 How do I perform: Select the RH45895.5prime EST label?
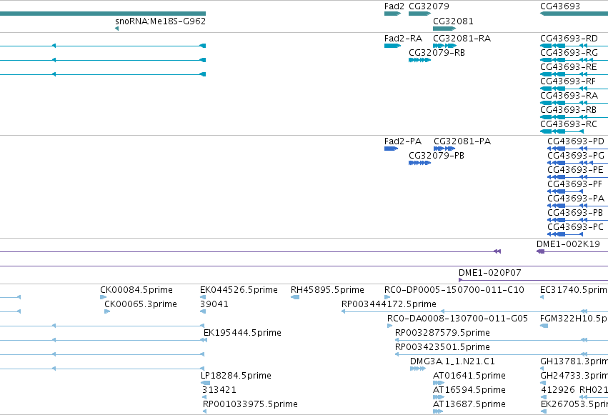point(327,290)
